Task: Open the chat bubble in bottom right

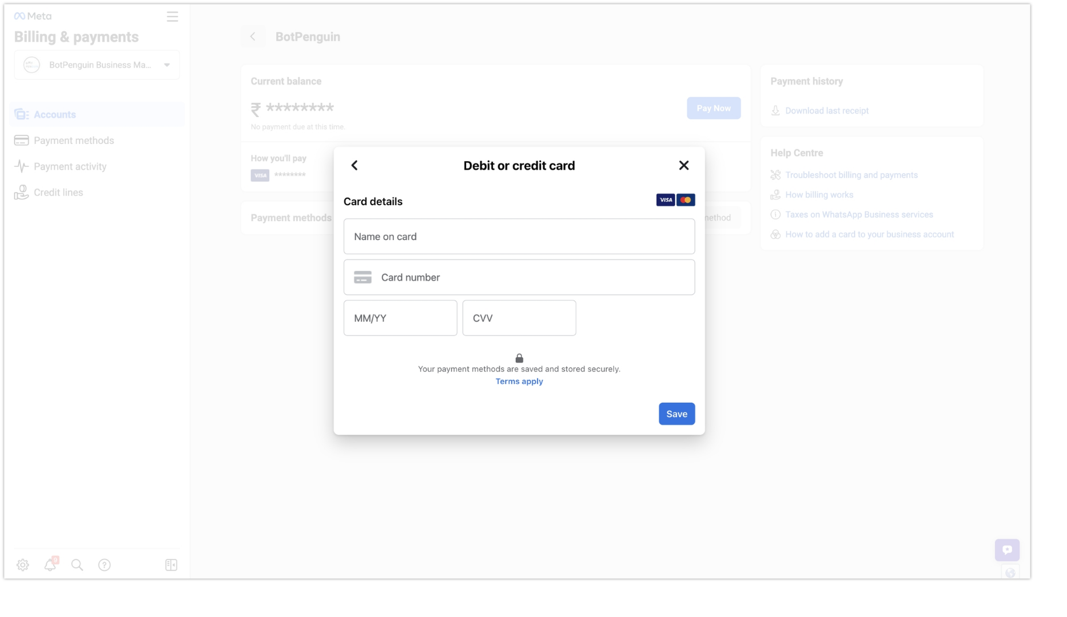Action: 1007,550
